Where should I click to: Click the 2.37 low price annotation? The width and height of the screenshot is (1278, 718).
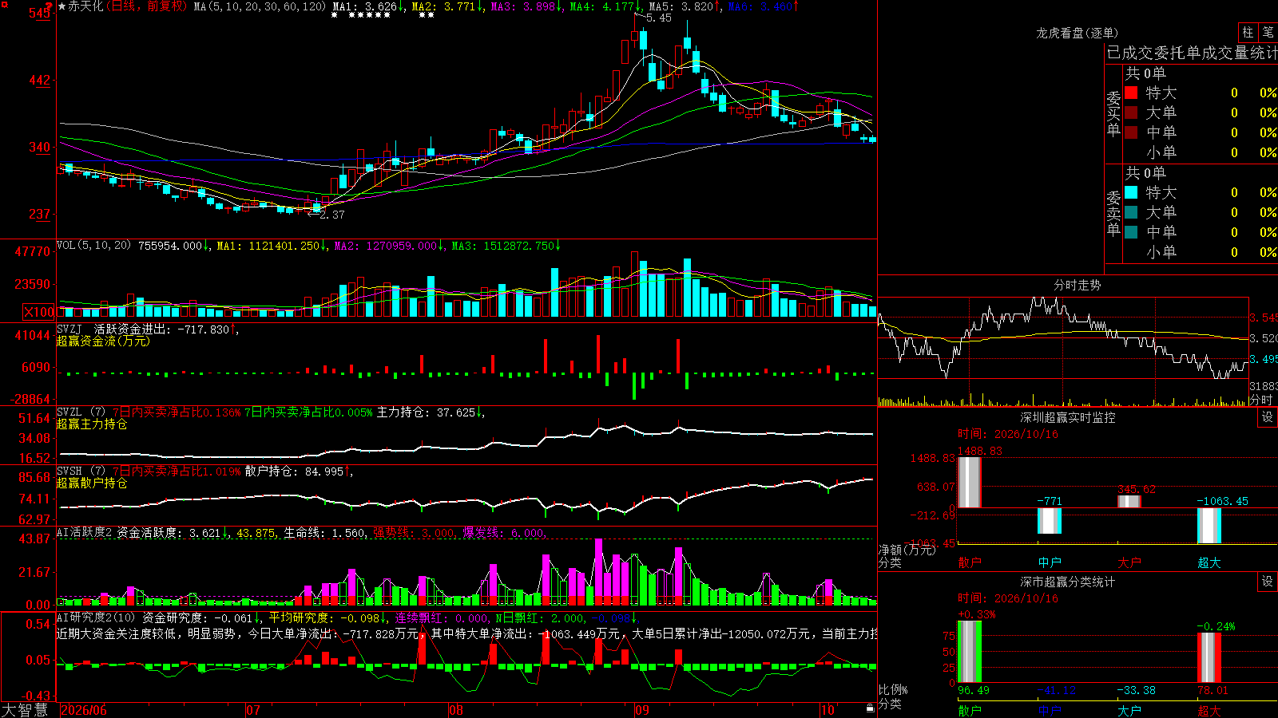pos(331,215)
